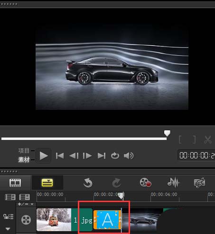This screenshot has width=215, height=234.
Task: Click the preview scrubber handle
Action: click(167, 133)
